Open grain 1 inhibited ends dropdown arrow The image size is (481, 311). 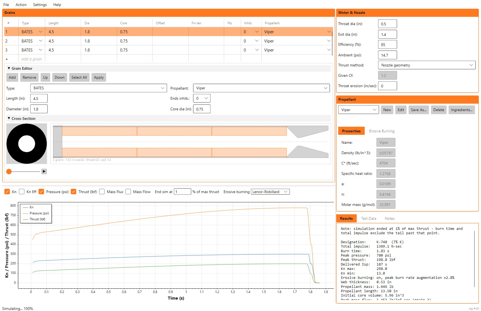[x=257, y=32]
